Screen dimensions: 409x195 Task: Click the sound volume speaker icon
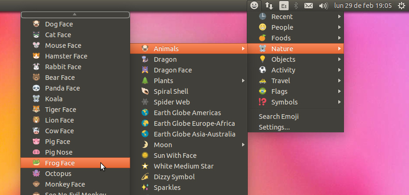[x=323, y=6]
